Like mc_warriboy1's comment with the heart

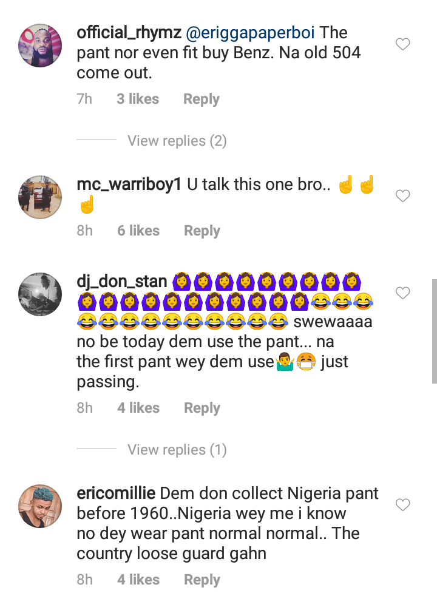[402, 196]
